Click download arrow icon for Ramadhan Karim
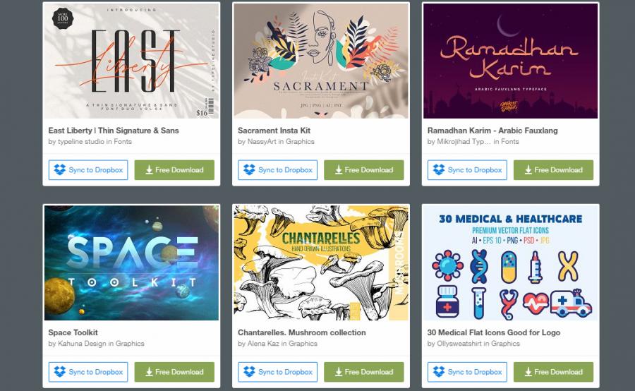This screenshot has height=391, width=635. click(x=528, y=170)
